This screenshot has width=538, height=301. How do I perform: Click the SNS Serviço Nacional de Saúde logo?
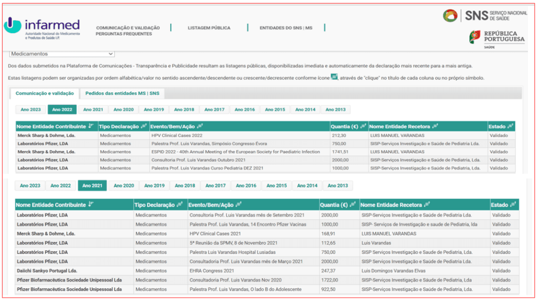click(484, 15)
